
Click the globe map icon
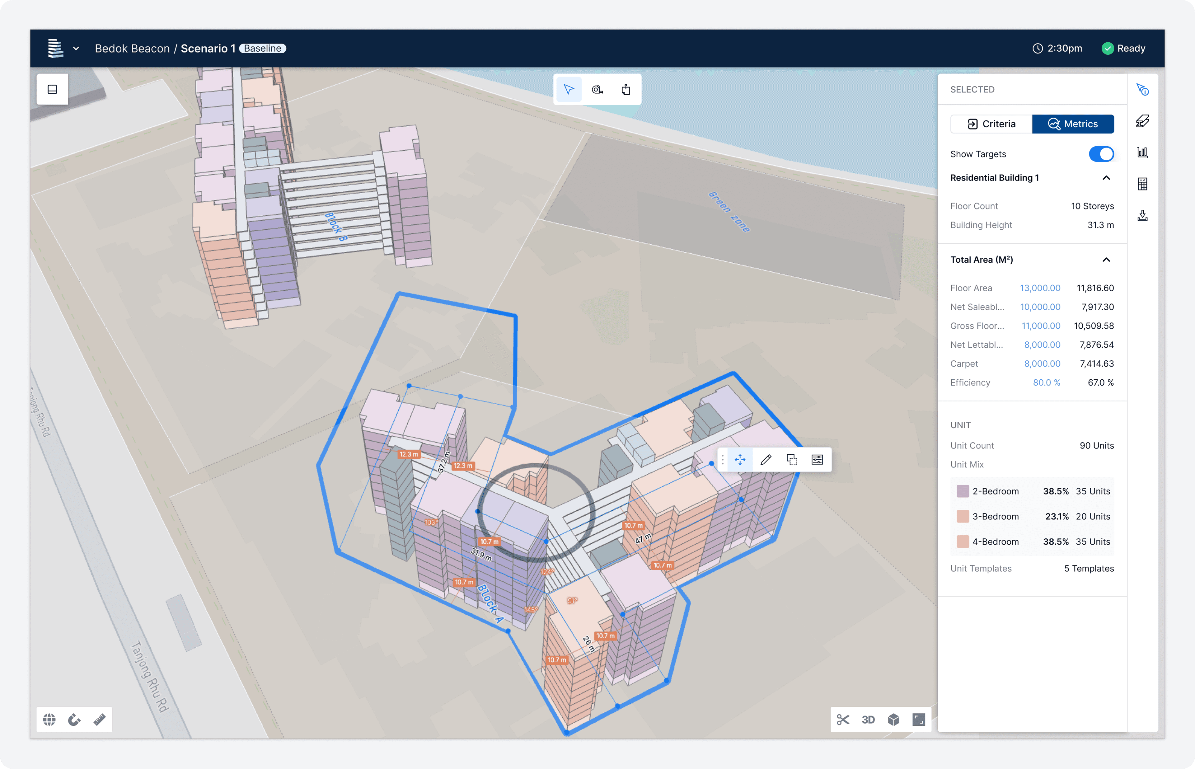(x=49, y=720)
